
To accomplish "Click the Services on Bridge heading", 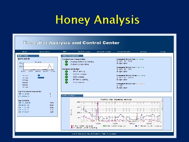I will click(x=71, y=69).
